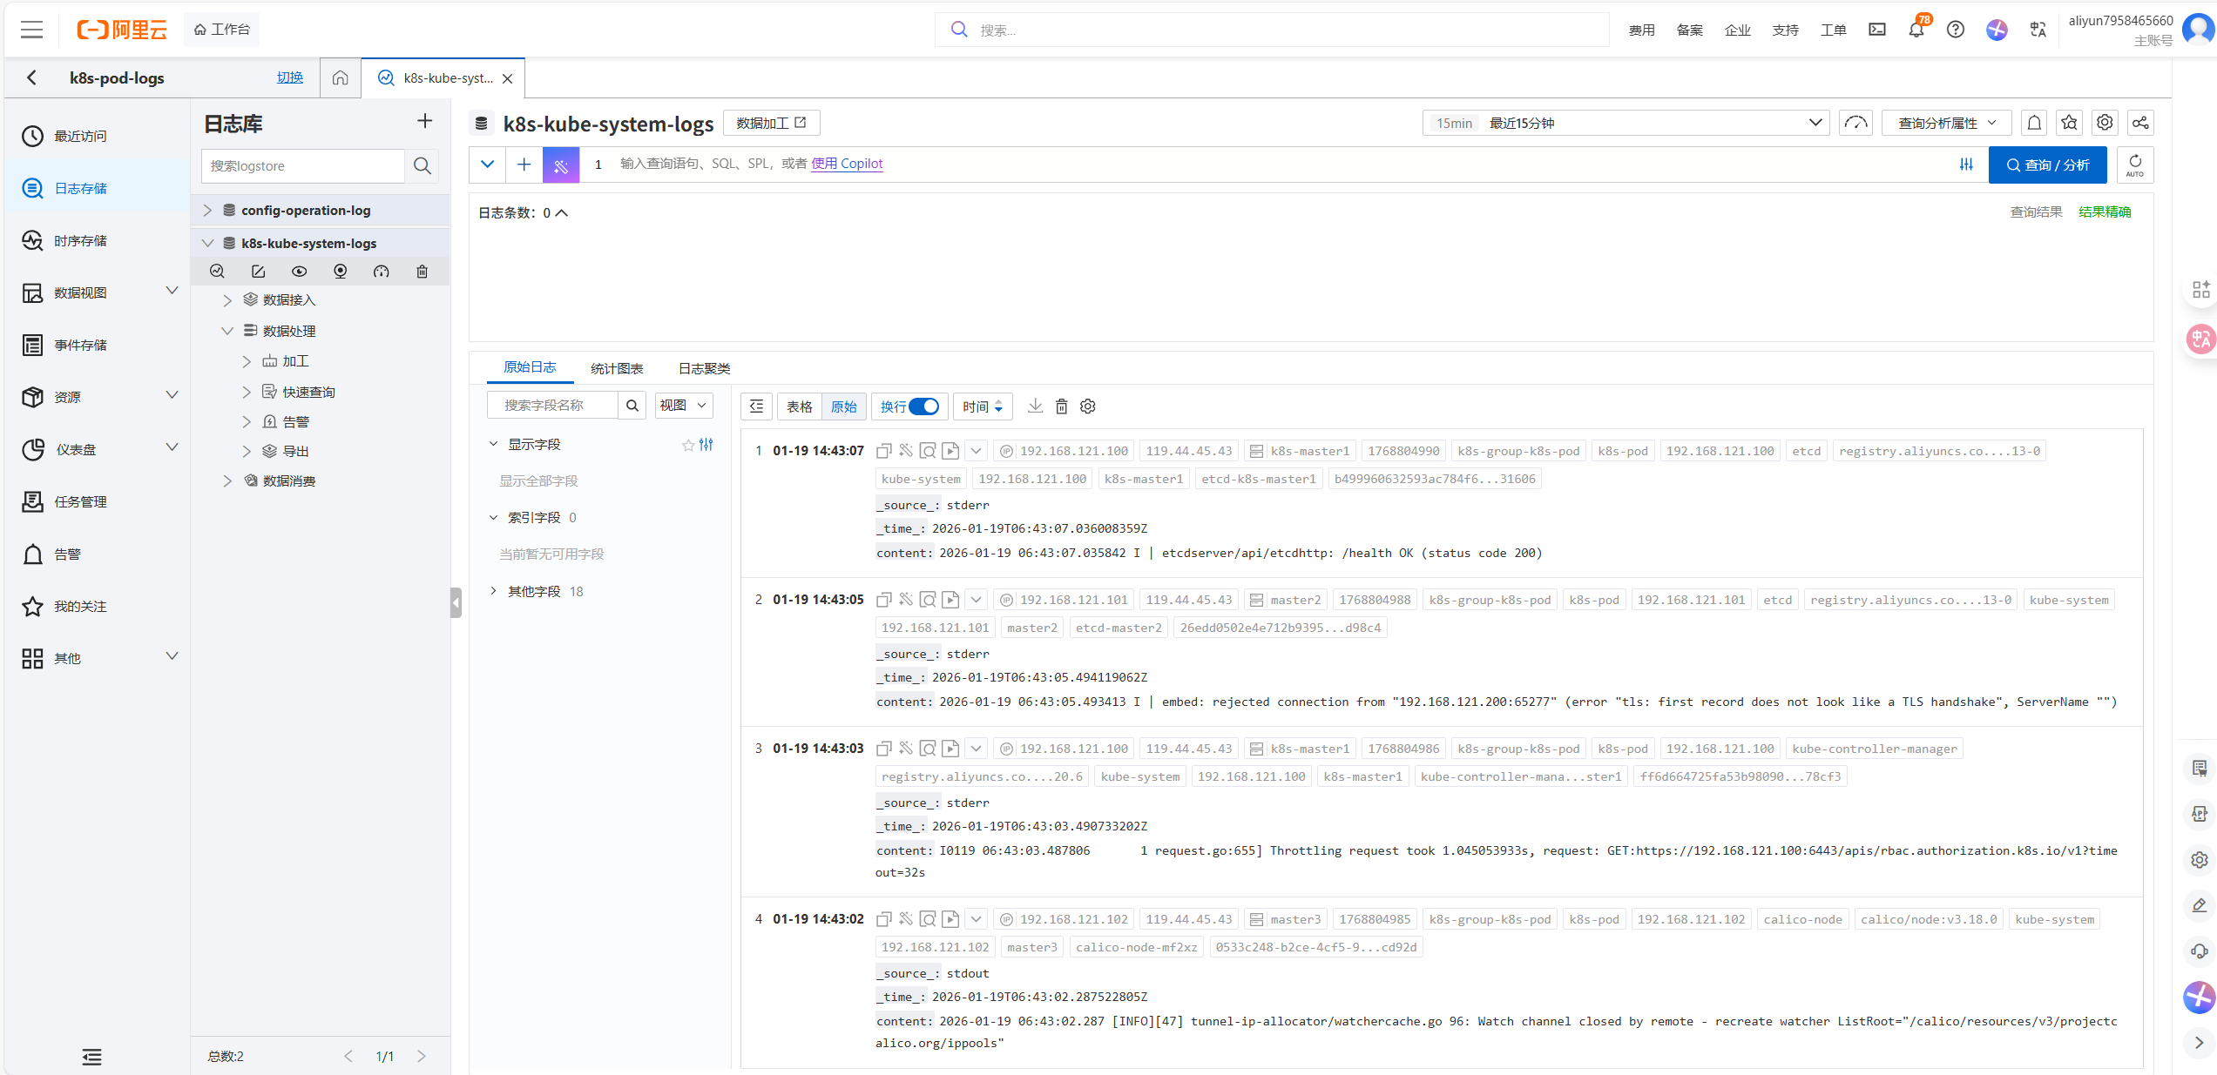2217x1075 pixels.
Task: Click the star favorite icon in toolbar
Action: [x=2069, y=123]
